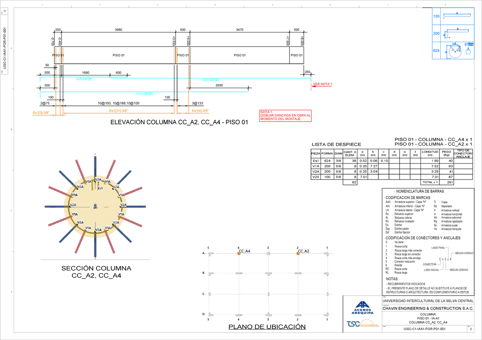Click the '3/8' DIAM cell in the Es1 row
Screen dimensions: 482x340
click(339, 161)
